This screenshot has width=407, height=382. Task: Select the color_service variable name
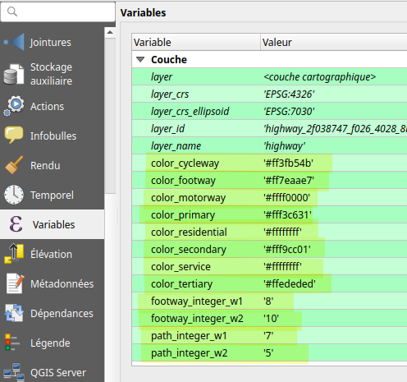tap(181, 267)
